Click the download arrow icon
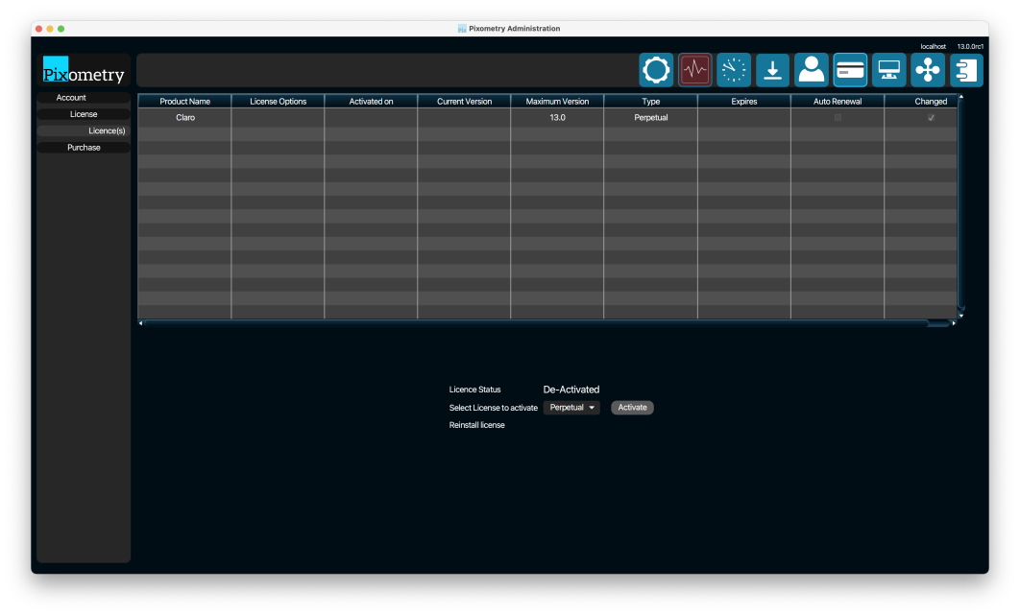The width and height of the screenshot is (1020, 615). pos(772,70)
